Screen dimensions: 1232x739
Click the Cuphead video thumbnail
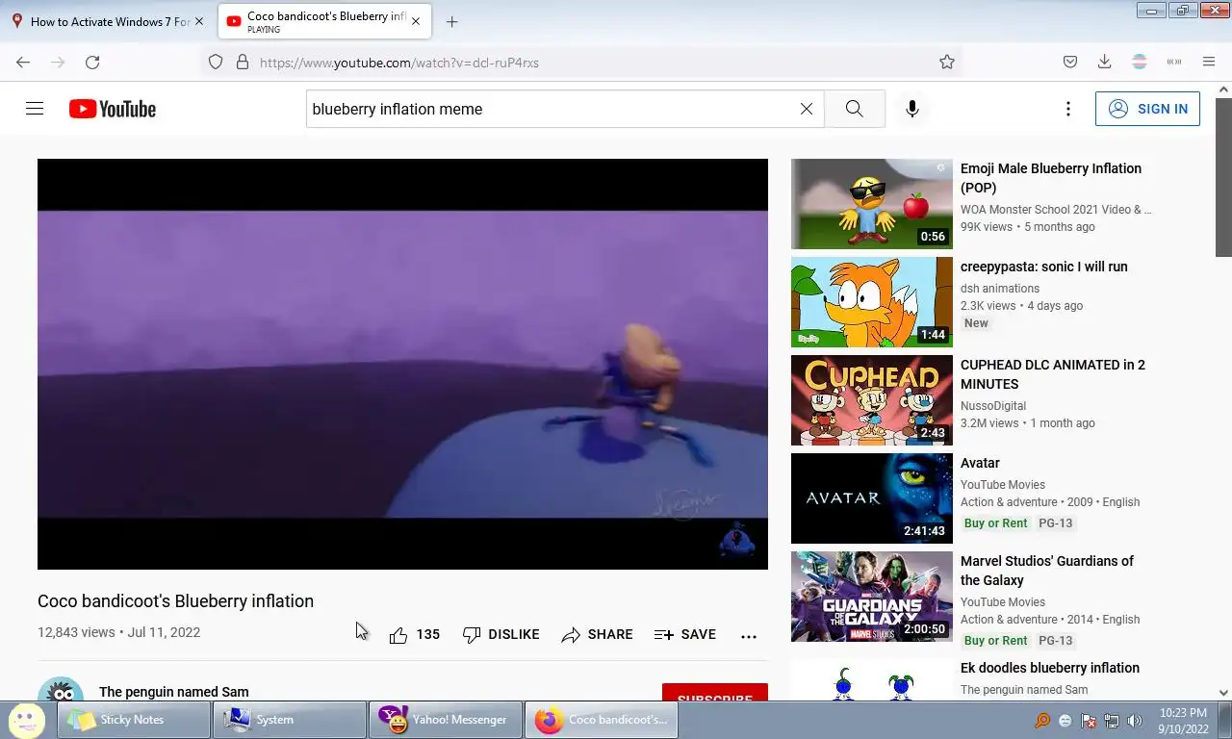tap(872, 400)
